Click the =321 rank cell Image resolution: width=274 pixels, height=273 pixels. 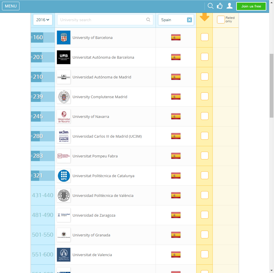pos(43,176)
